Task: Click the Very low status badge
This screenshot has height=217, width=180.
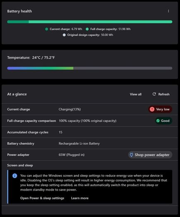Action: tap(160, 109)
